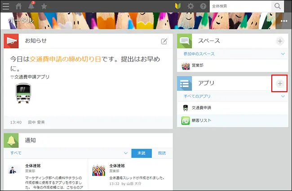Open the 顧客リスト app
Viewport: 292px width, 191px height.
coord(201,120)
